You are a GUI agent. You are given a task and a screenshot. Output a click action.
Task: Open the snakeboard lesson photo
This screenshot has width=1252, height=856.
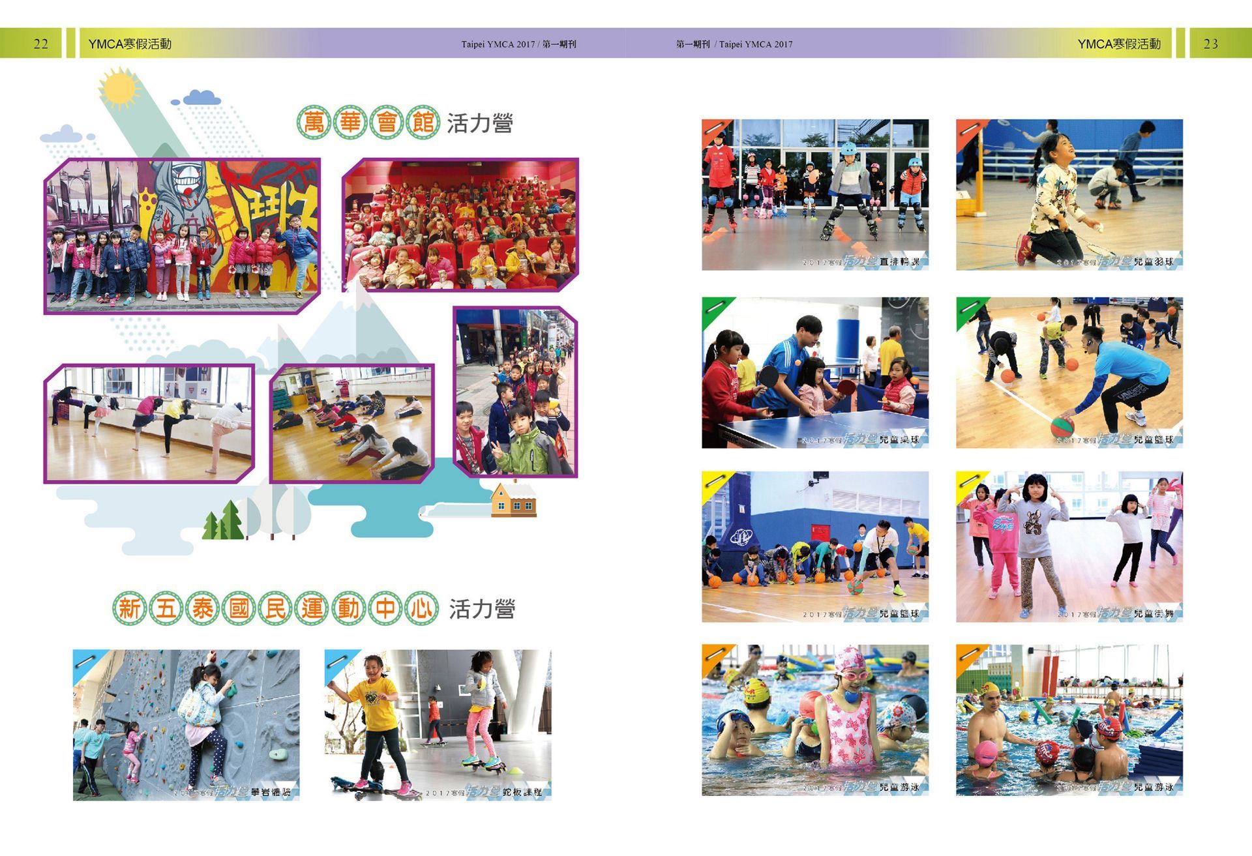click(438, 724)
